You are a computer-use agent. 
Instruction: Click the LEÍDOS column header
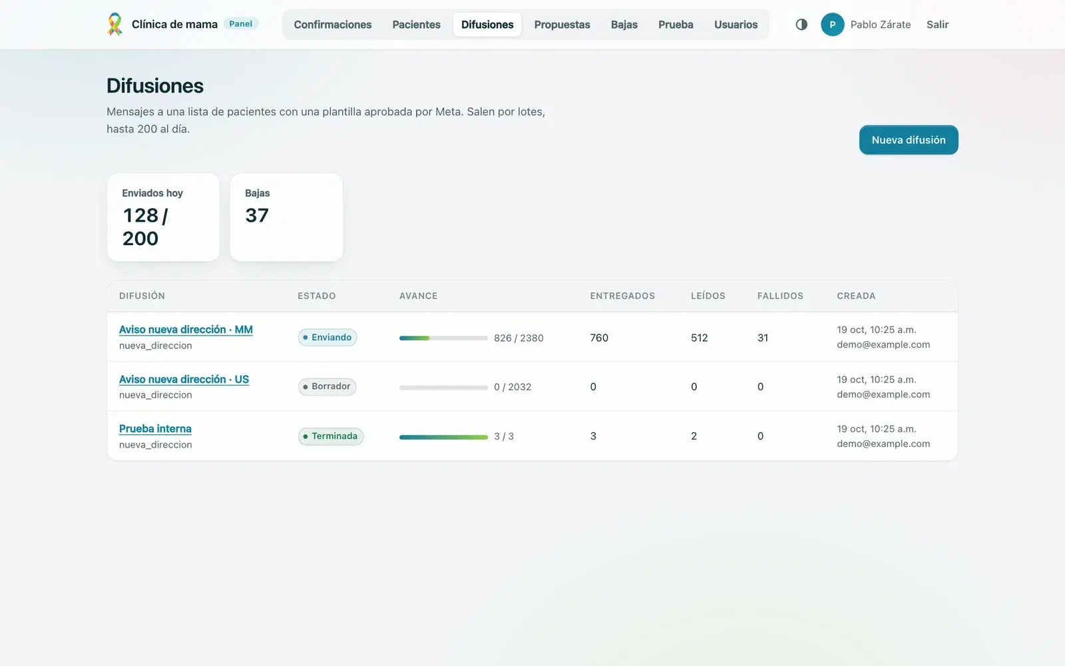click(708, 296)
